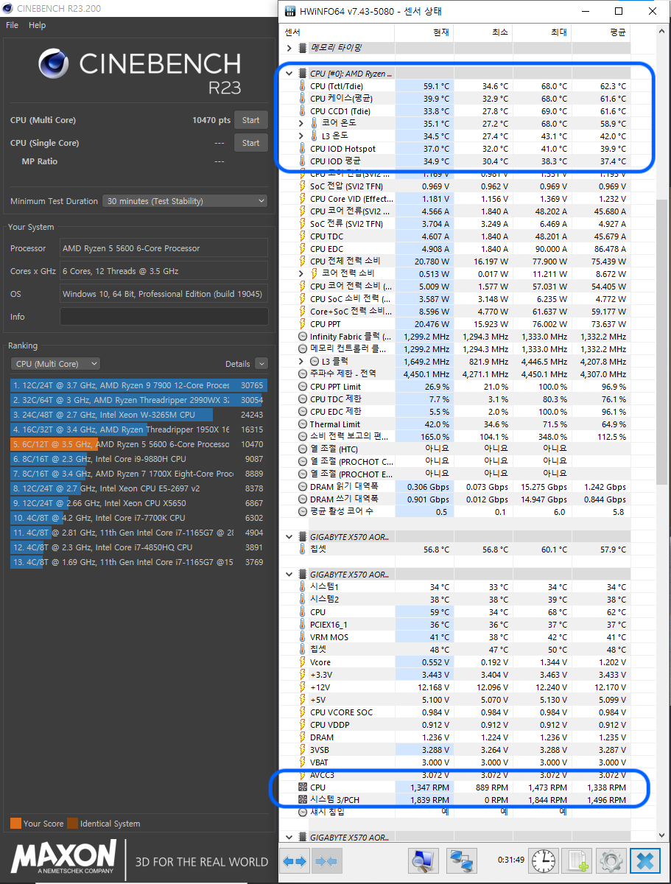Screen dimensions: 671x884
Task: Select the Xeon CPU X5650 ranking entry
Action: point(138,503)
